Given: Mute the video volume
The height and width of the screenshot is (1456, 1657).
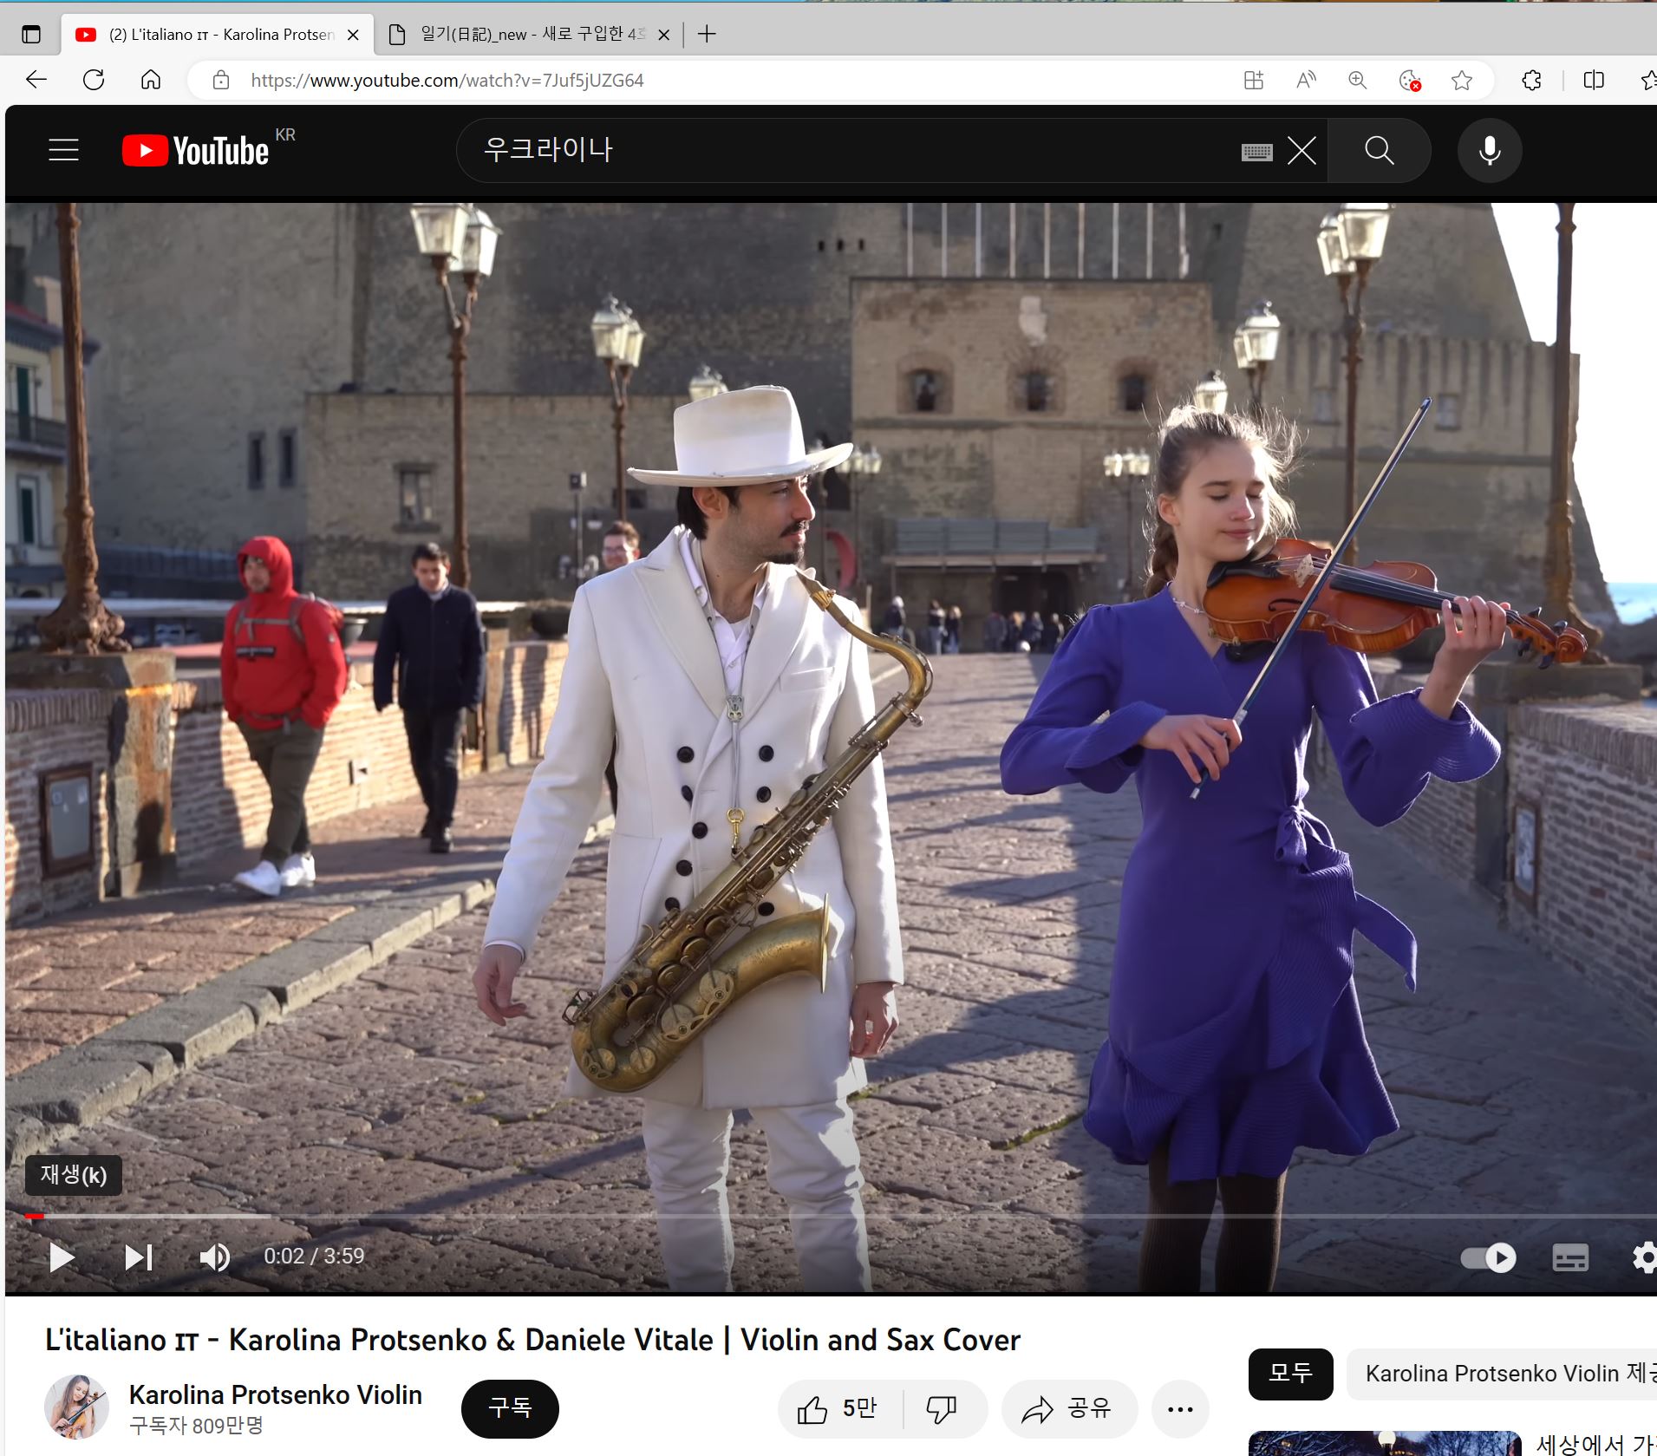Looking at the screenshot, I should 214,1257.
